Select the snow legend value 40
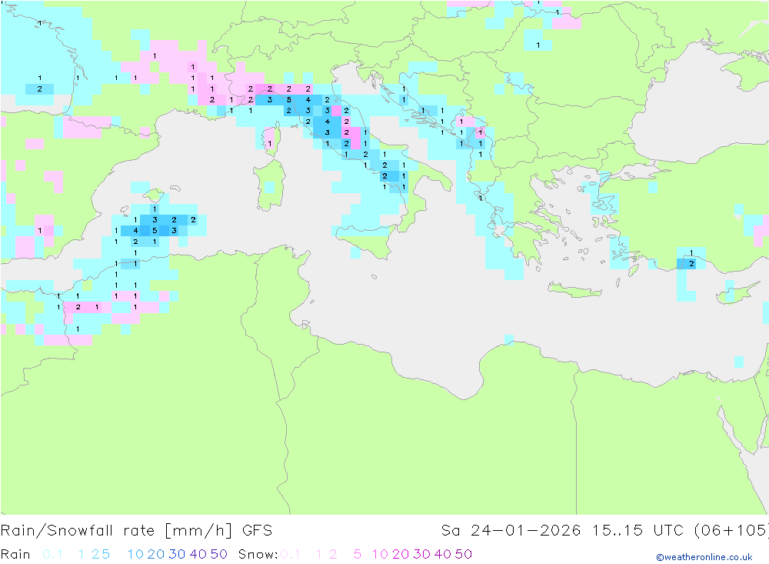This screenshot has width=769, height=564. pyautogui.click(x=443, y=554)
